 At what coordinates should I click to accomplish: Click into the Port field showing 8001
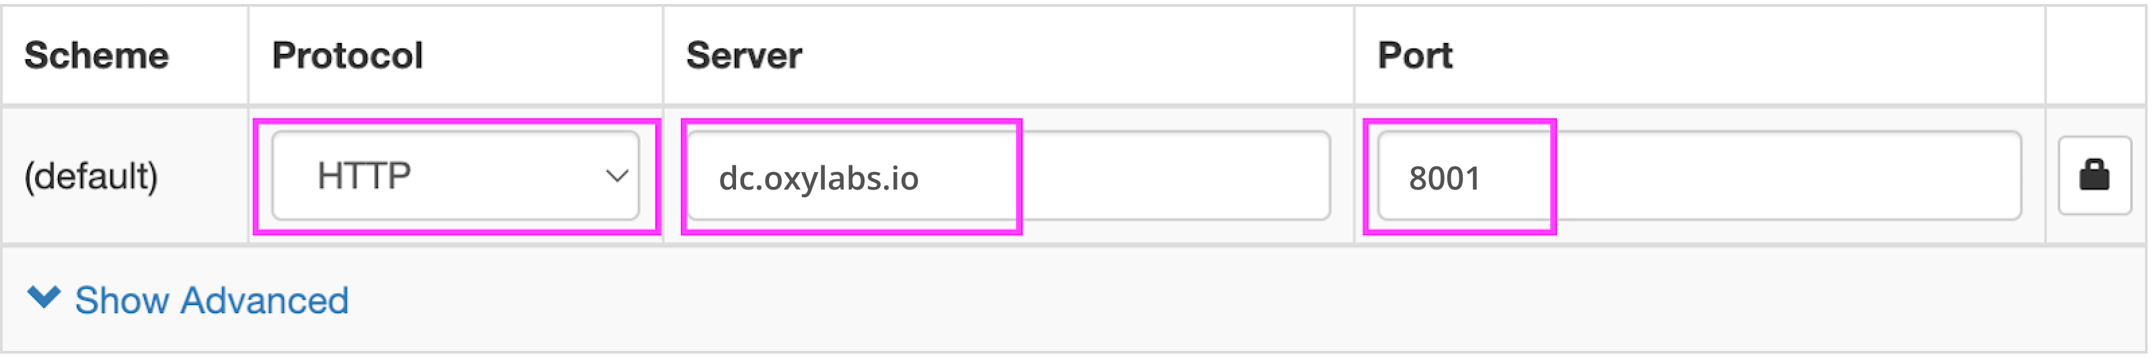click(1698, 175)
